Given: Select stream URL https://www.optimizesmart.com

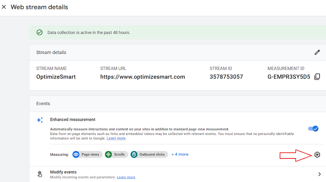Looking at the screenshot, I should tap(143, 77).
